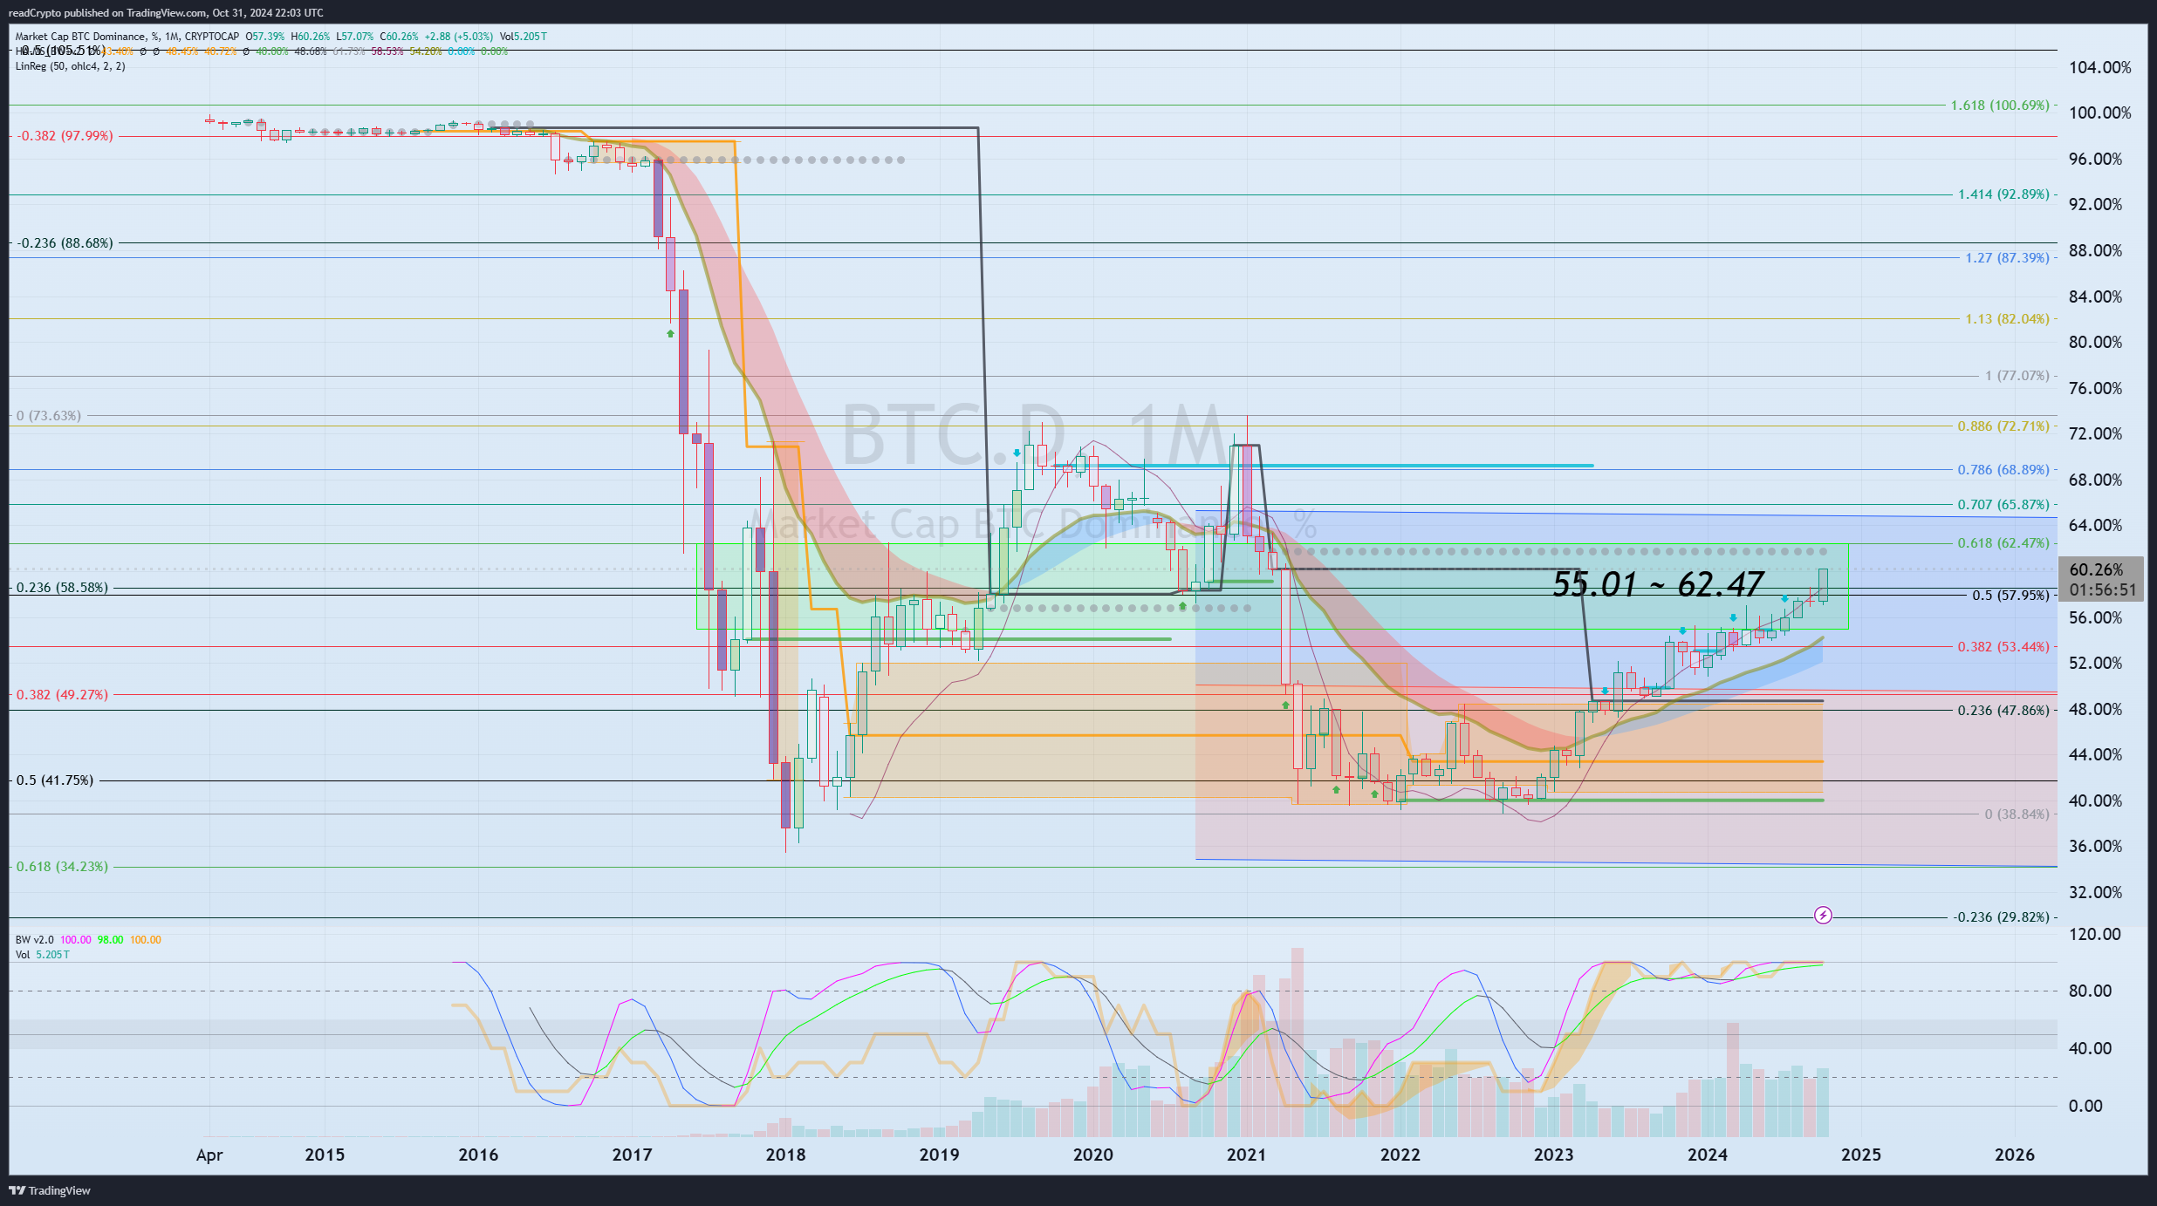
Task: Click the 2024 label on the time axis
Action: click(1708, 1155)
